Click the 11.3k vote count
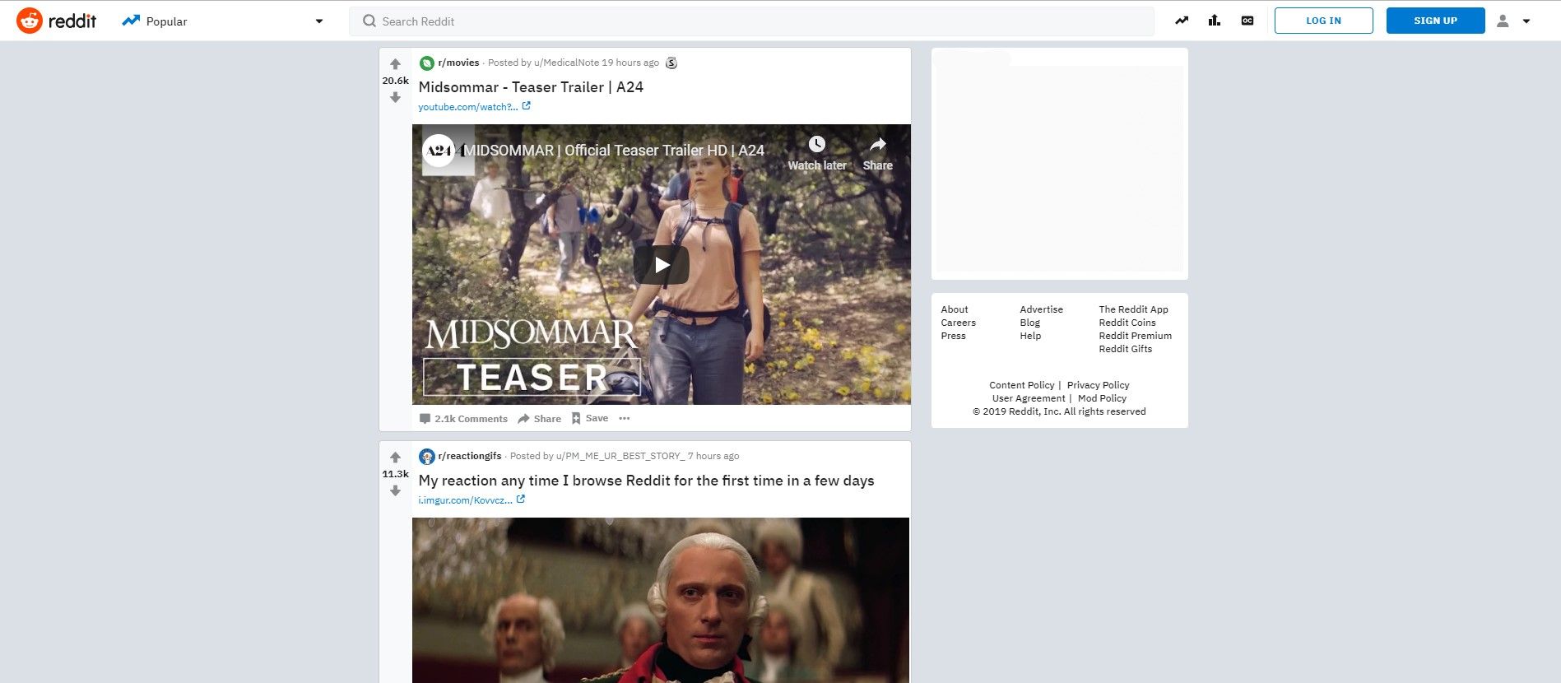Viewport: 1561px width, 683px height. click(x=395, y=474)
